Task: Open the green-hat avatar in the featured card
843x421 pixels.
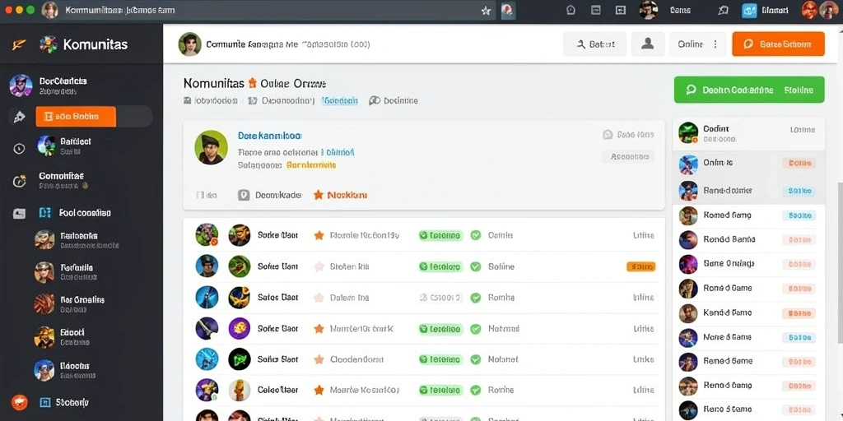Action: click(x=212, y=147)
